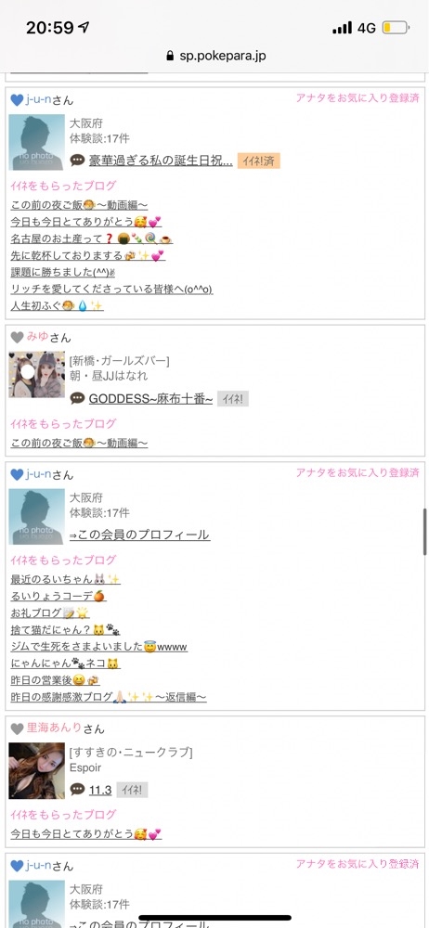Viewport: 429px width, 928px height.
Task: Tap the speech bubble icon beside 11.3
Action: (x=77, y=789)
